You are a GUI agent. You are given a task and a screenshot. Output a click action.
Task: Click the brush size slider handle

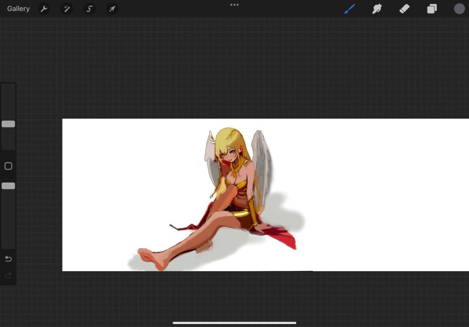point(8,124)
